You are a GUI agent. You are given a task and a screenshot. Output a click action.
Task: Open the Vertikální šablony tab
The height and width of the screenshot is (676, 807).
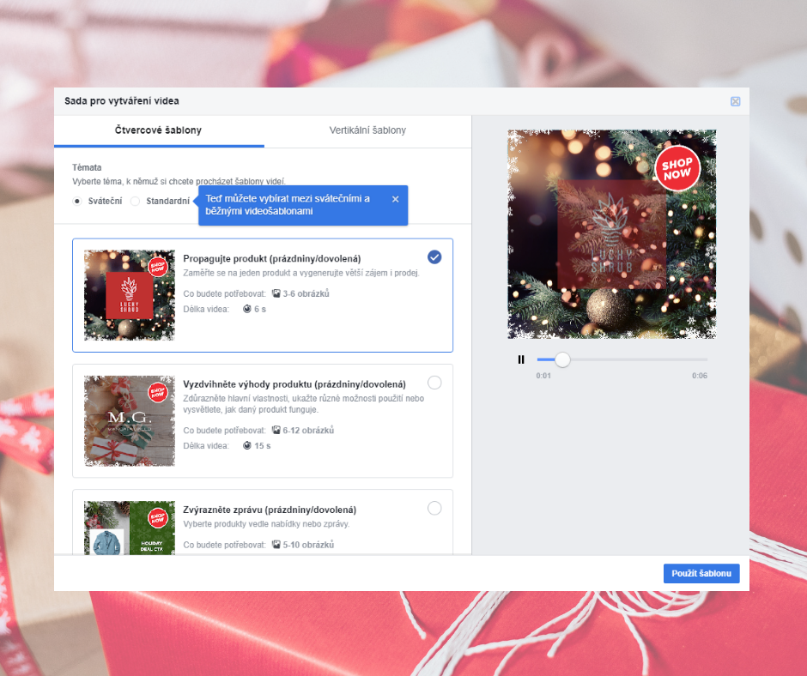point(367,130)
